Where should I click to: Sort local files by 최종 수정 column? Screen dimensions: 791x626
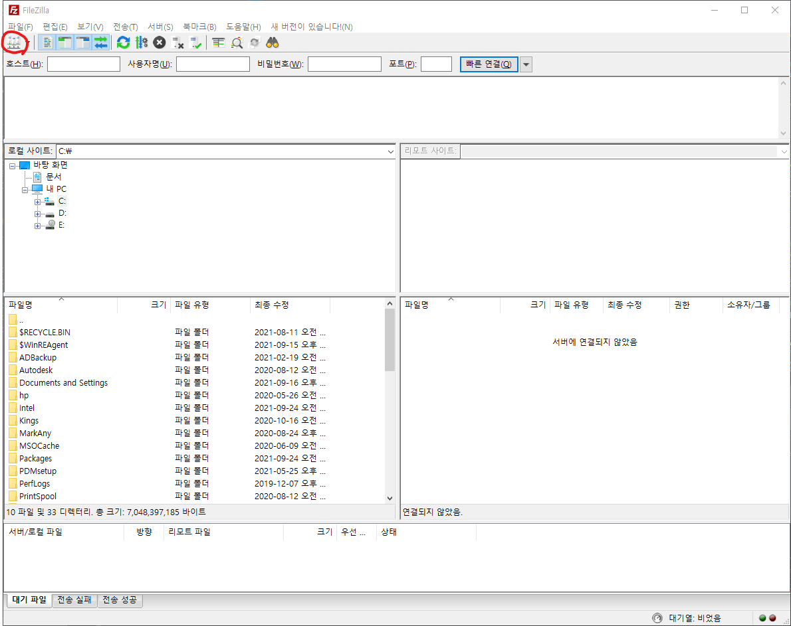point(290,305)
